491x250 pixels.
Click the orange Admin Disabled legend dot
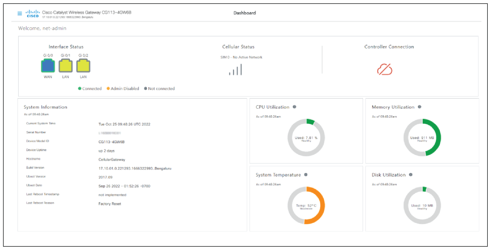[108, 88]
